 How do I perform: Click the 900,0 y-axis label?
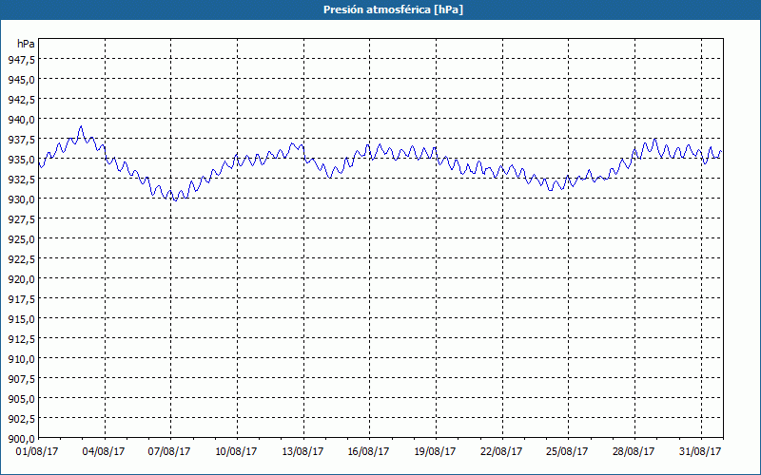(21, 439)
